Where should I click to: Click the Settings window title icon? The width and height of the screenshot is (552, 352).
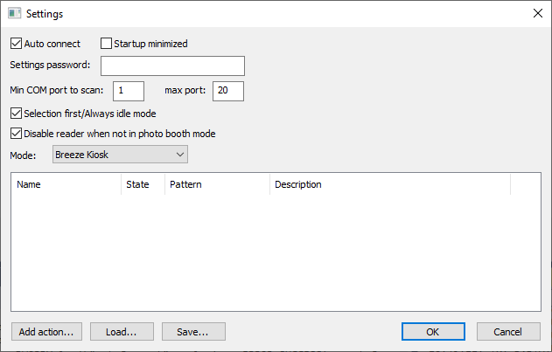point(14,14)
